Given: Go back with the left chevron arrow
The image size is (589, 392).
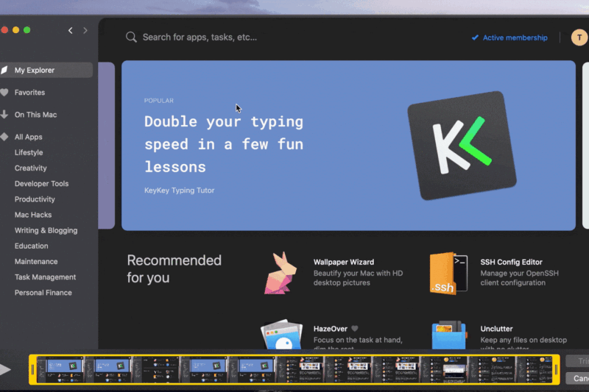Looking at the screenshot, I should (x=70, y=30).
